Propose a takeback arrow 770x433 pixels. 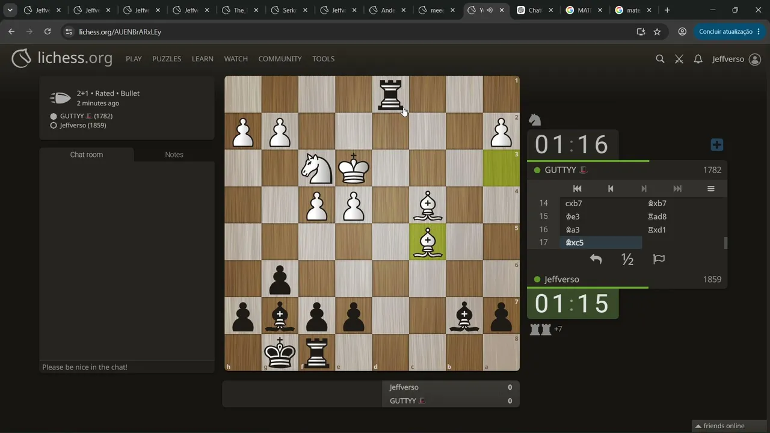pos(596,259)
